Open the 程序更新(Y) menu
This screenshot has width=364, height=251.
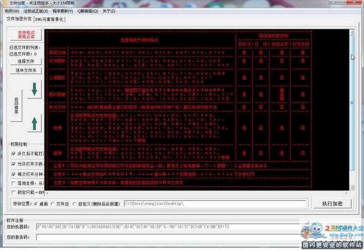[63, 11]
